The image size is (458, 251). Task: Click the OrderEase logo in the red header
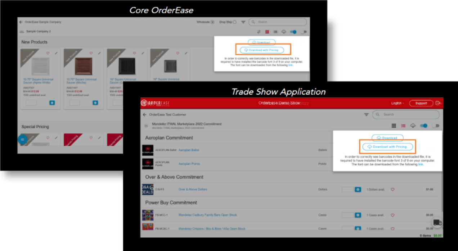155,103
